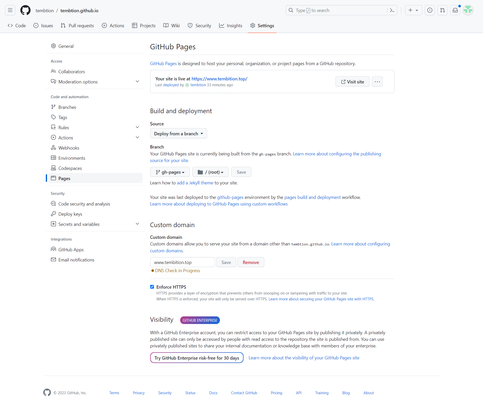This screenshot has width=483, height=412.
Task: Click the GitHub Apps icon
Action: tap(53, 249)
